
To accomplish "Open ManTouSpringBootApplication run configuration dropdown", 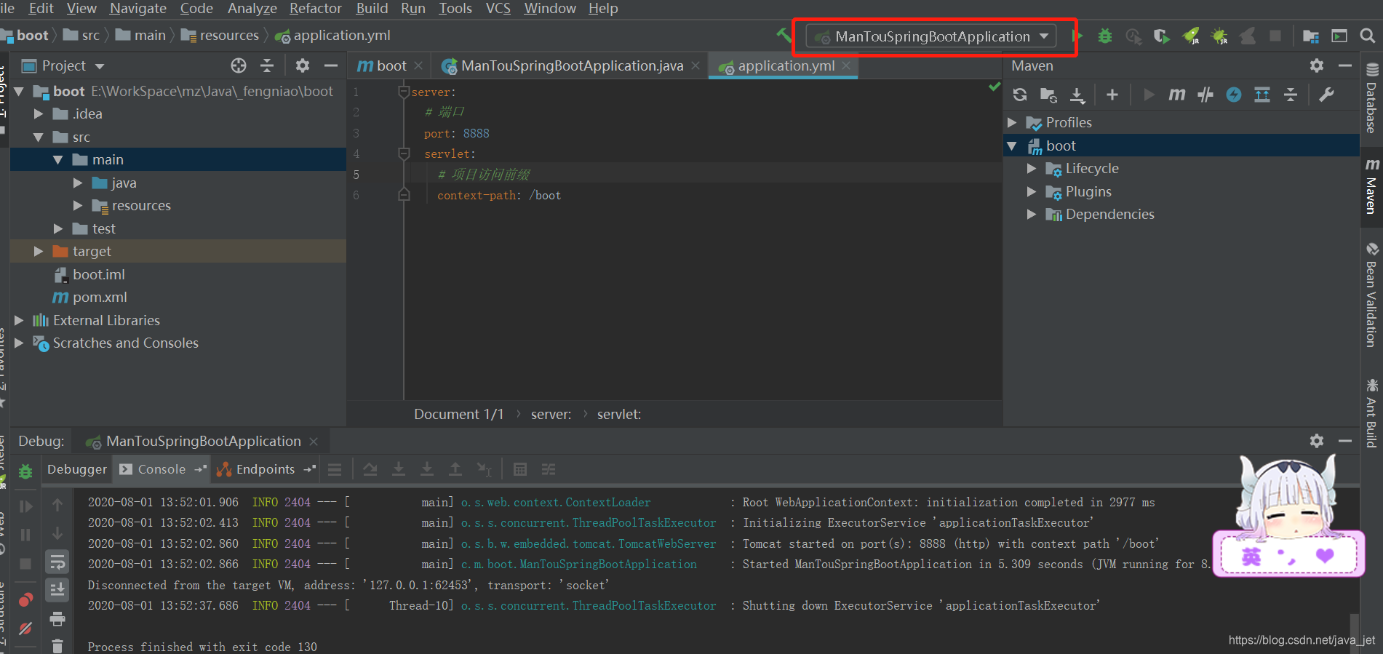I will (931, 36).
